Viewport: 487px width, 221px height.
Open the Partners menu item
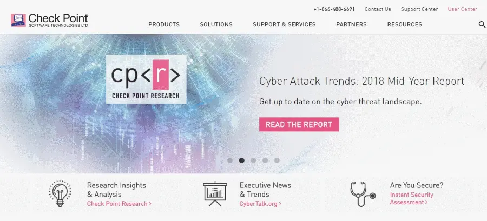coord(351,24)
